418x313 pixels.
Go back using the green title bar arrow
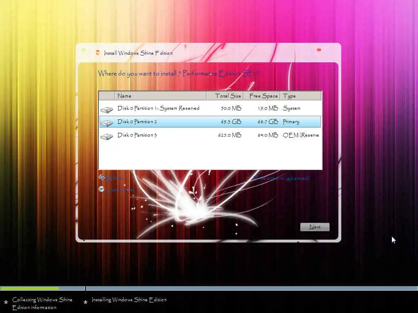84,50
